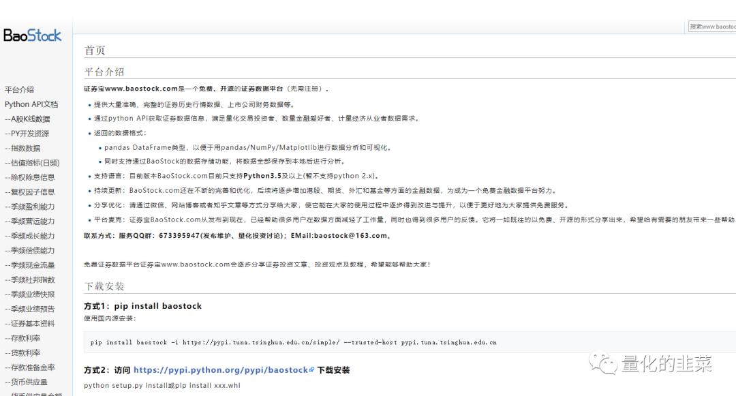Open 季频营运能力 documentation
The width and height of the screenshot is (736, 396).
click(x=30, y=221)
